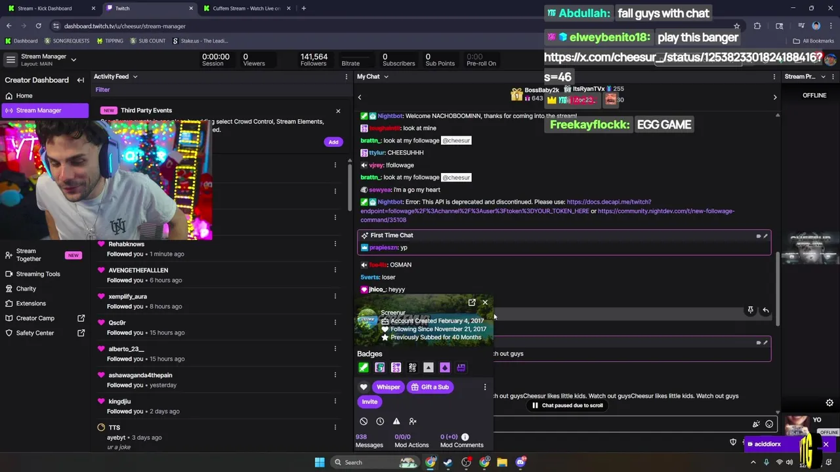Select Stream Manager in sidebar
This screenshot has height=472, width=840.
44,110
